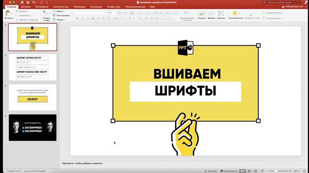
Task: Open the Вставка ribbon tab
Action: 26,7
